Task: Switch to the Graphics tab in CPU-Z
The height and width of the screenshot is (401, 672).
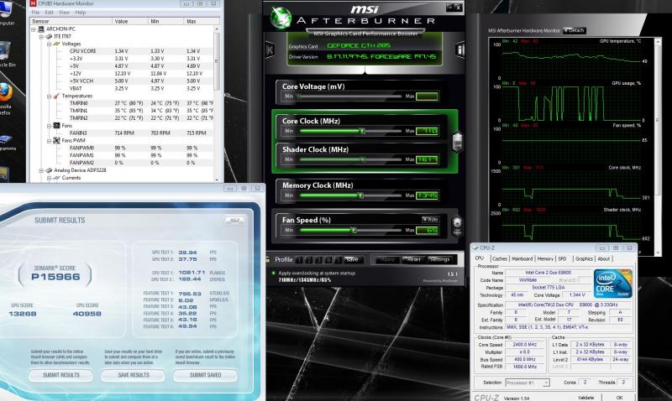Action: click(x=584, y=258)
